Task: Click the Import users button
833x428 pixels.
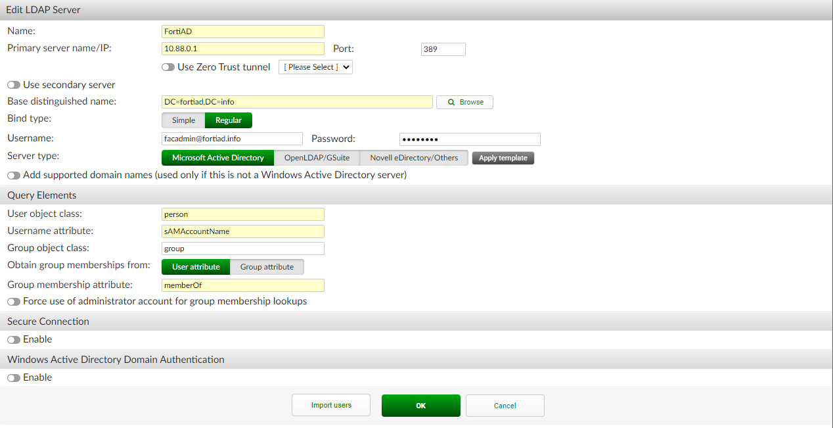Action: [x=331, y=406]
